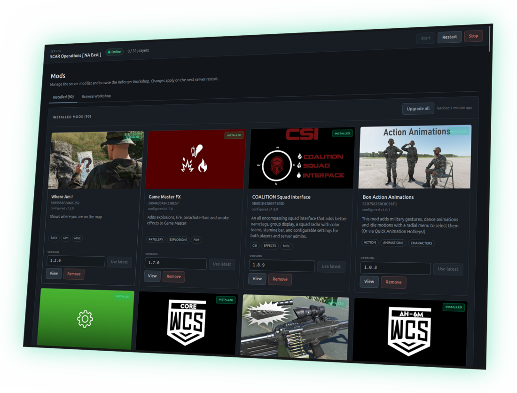Remove the Bon Action Animations mod
Image resolution: width=517 pixels, height=393 pixels.
(x=393, y=282)
